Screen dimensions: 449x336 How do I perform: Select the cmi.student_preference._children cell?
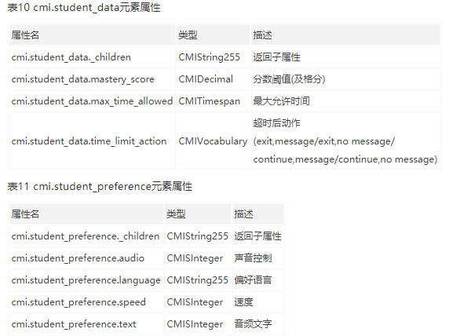coord(86,236)
